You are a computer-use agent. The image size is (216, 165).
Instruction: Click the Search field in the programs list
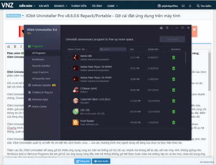point(113,49)
